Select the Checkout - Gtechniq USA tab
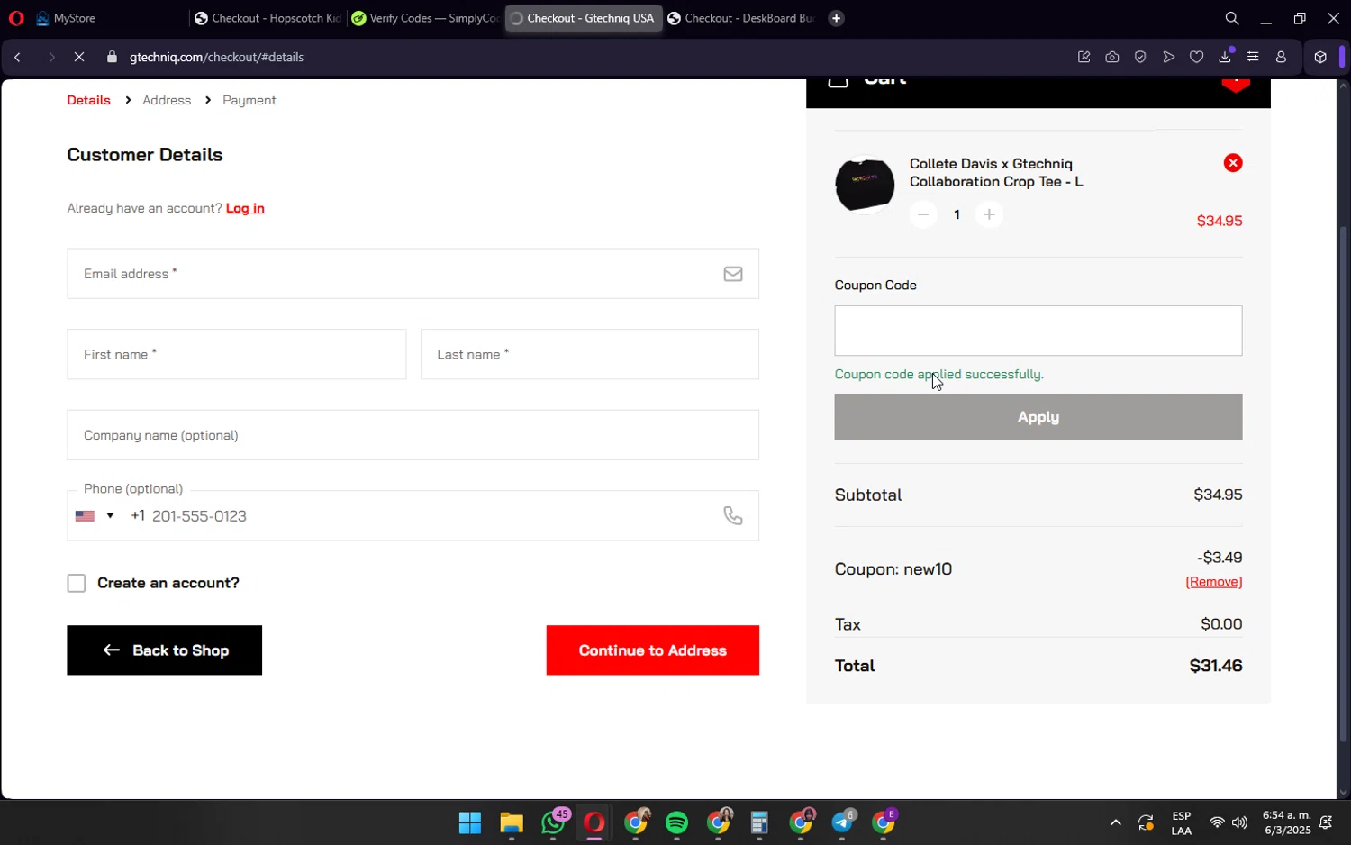The height and width of the screenshot is (845, 1351). (584, 18)
